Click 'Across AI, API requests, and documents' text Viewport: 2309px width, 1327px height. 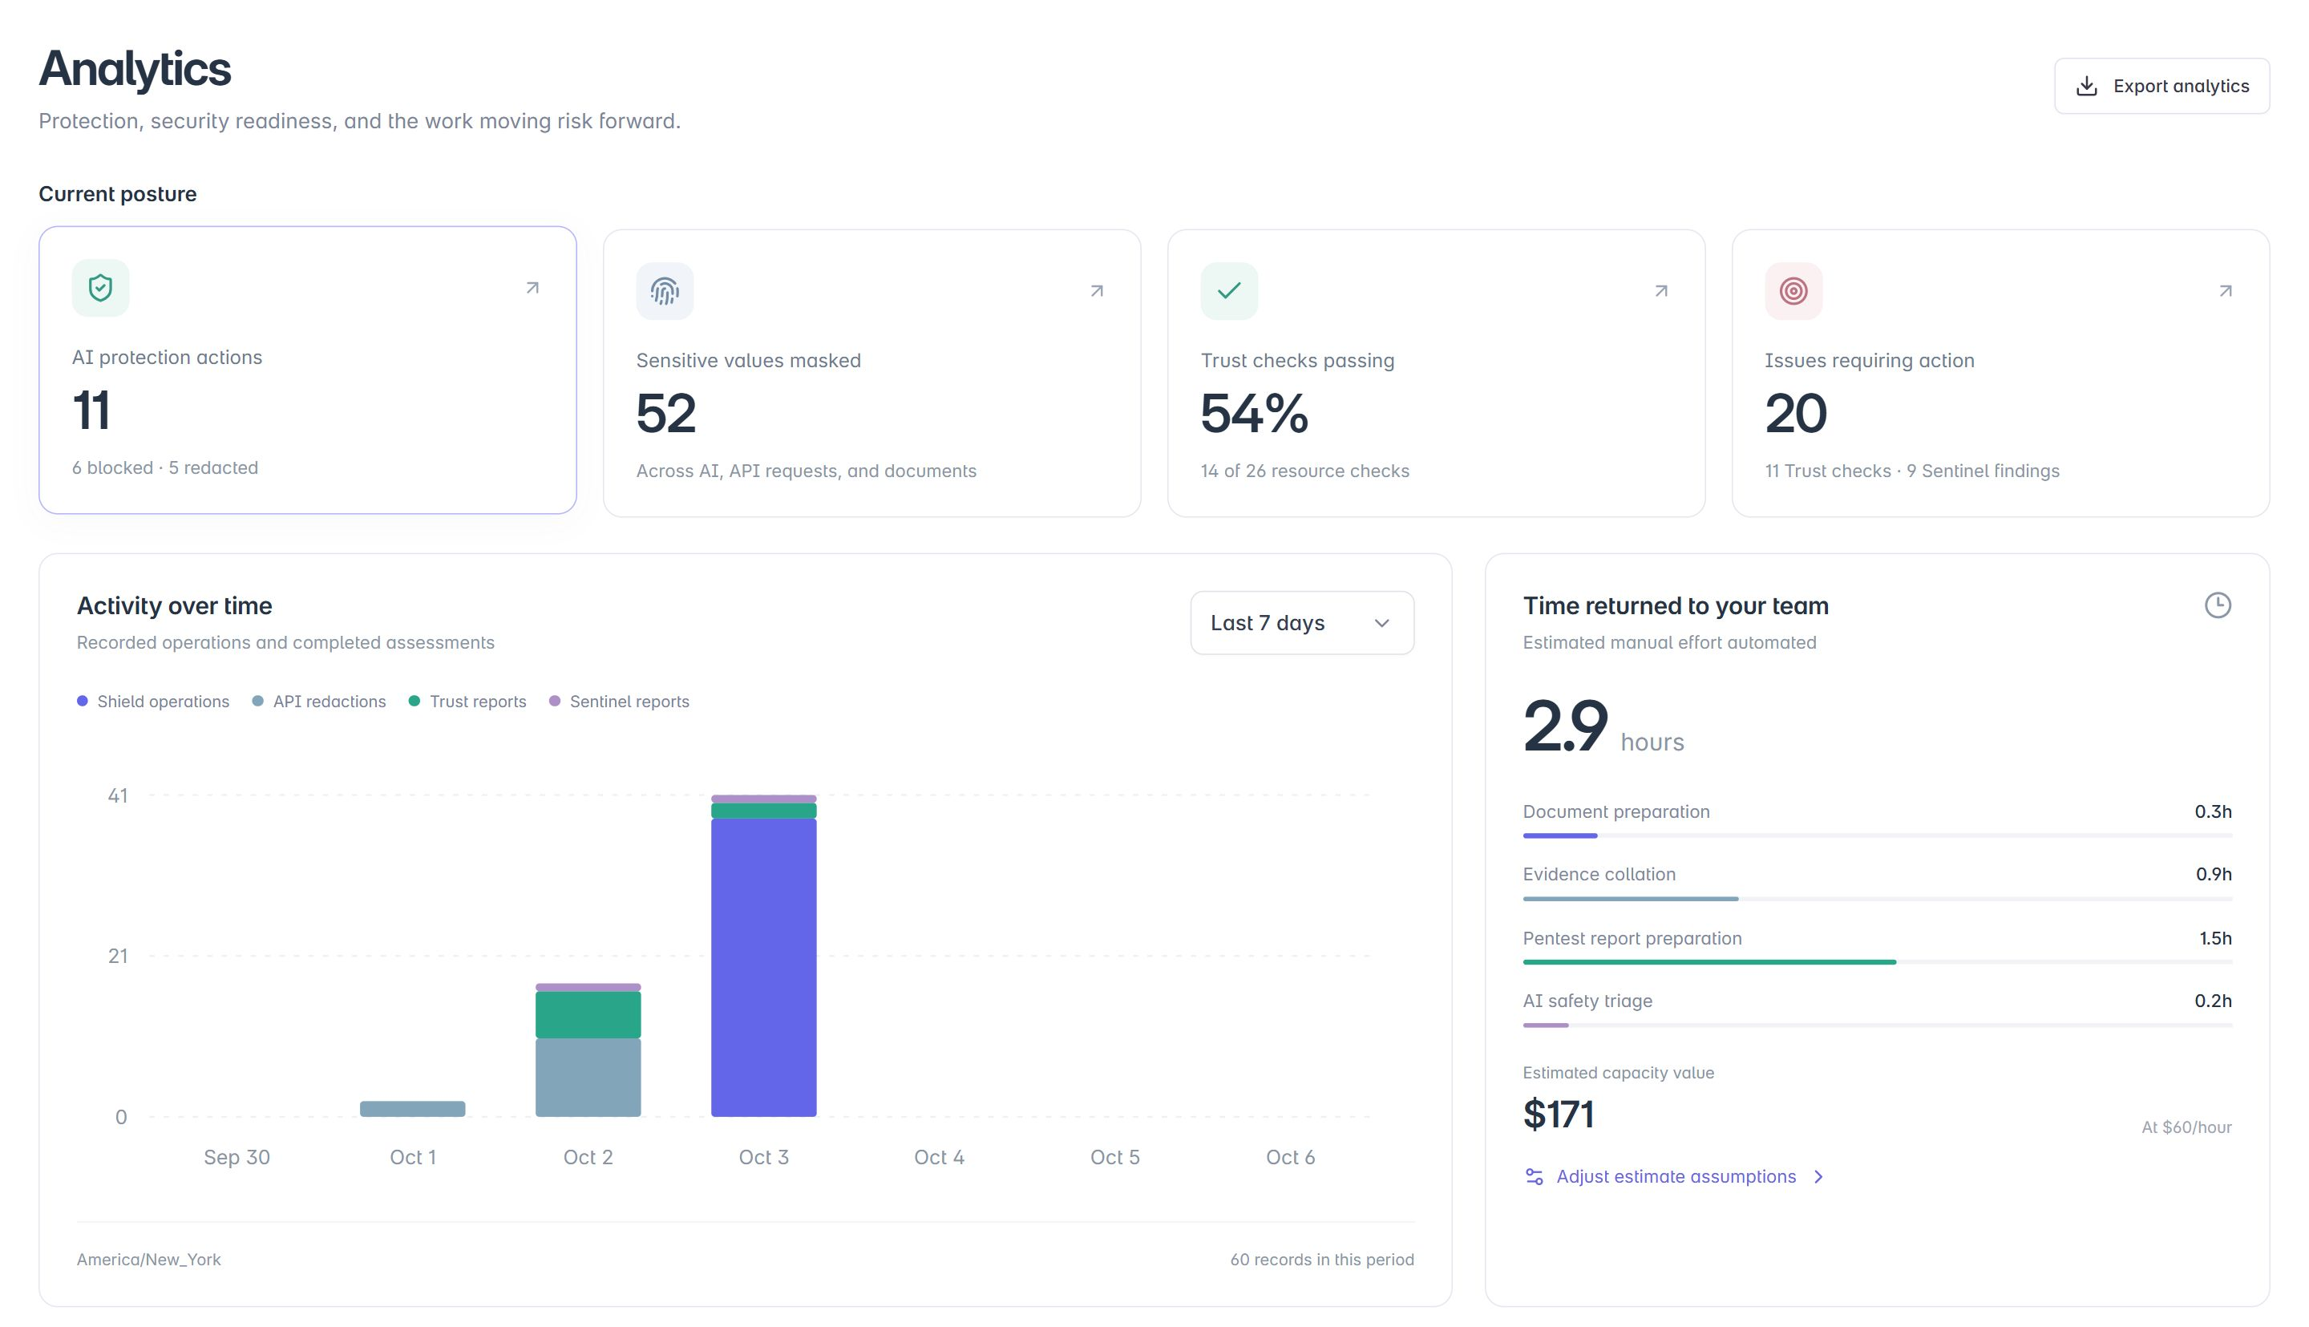tap(806, 471)
